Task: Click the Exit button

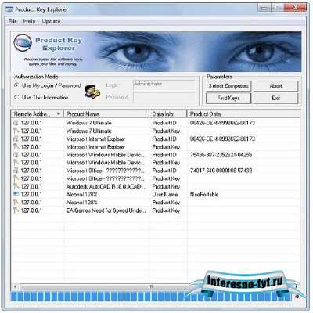Action: tap(275, 98)
